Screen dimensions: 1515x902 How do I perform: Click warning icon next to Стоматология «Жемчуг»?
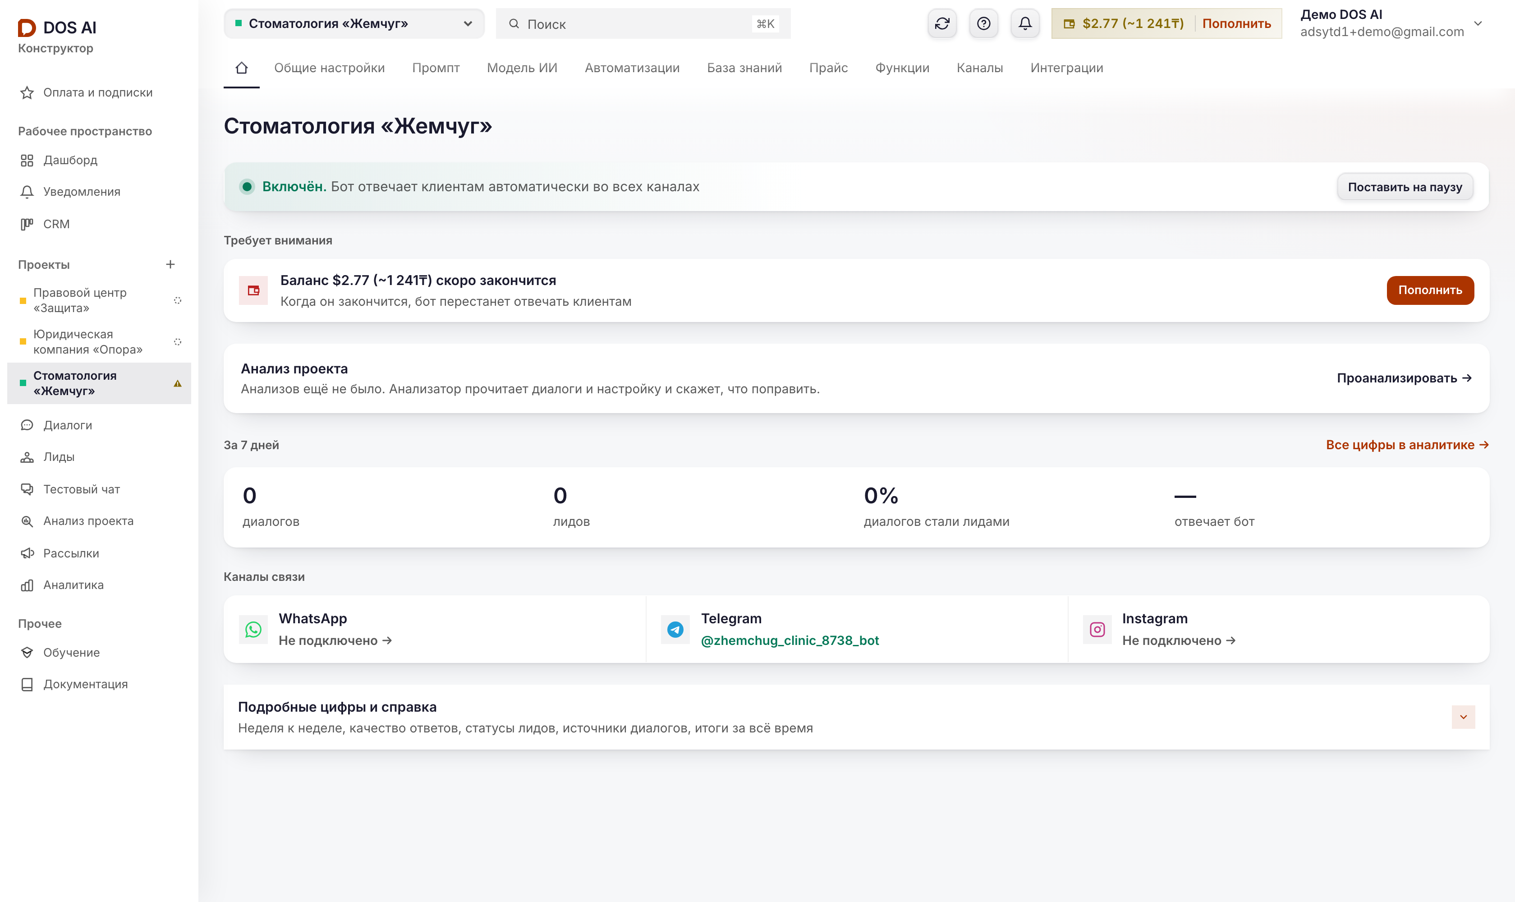(178, 383)
